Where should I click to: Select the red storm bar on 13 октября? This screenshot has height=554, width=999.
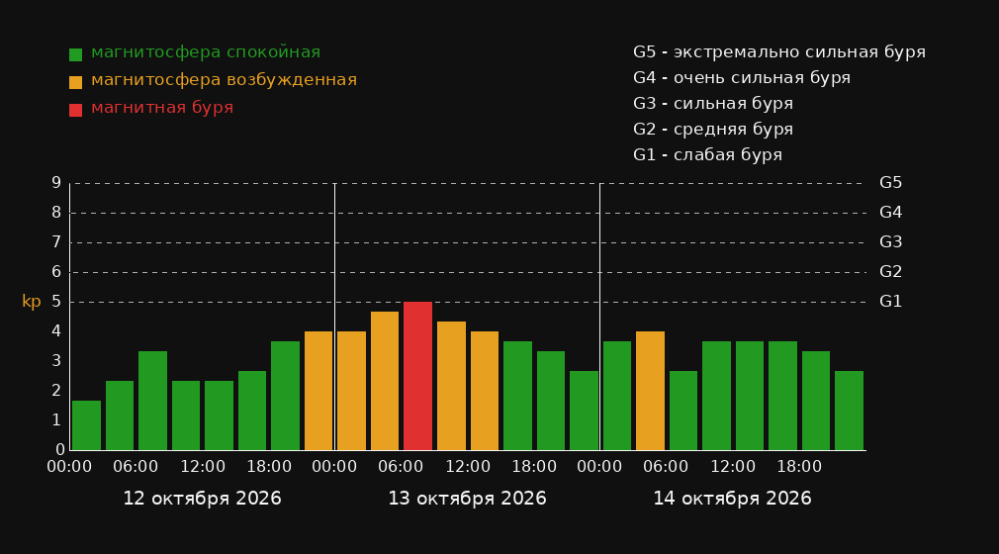click(x=418, y=376)
